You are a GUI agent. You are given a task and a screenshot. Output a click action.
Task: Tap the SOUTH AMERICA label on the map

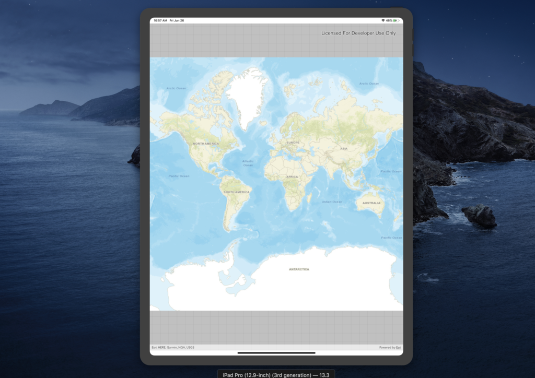pyautogui.click(x=237, y=192)
